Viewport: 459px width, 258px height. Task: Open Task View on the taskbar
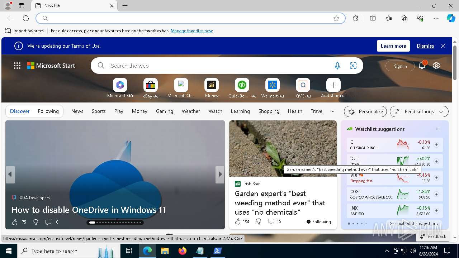129,251
